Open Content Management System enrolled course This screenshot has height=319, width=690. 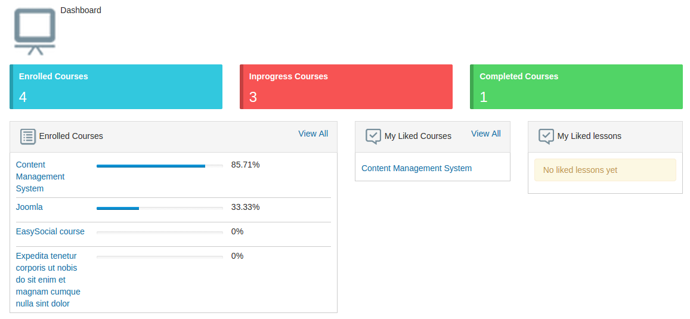click(x=40, y=176)
